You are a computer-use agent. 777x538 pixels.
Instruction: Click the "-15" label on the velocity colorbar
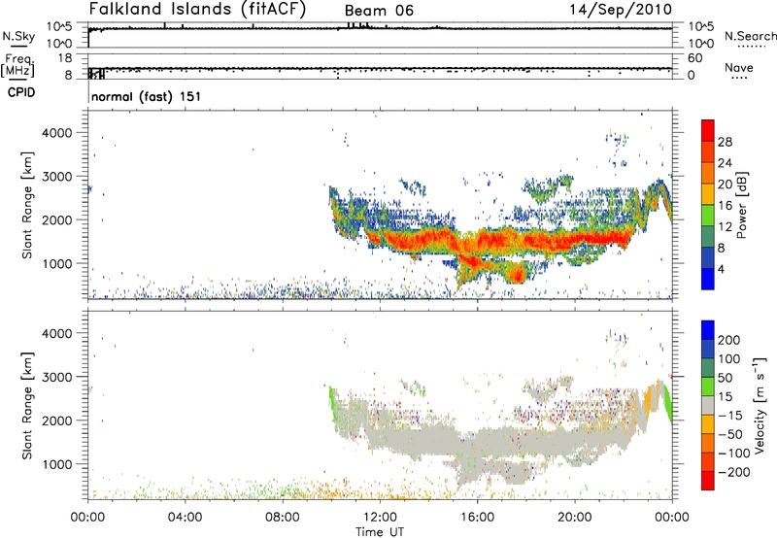(x=730, y=416)
